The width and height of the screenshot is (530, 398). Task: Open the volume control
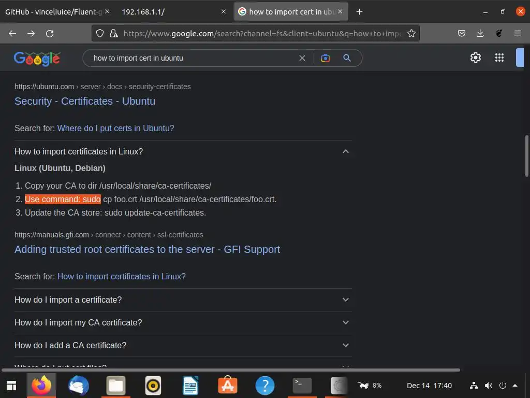[489, 386]
